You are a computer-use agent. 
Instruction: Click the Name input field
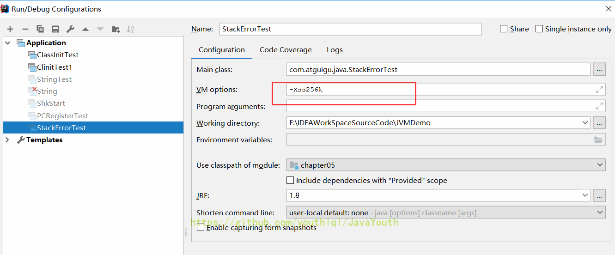[350, 29]
